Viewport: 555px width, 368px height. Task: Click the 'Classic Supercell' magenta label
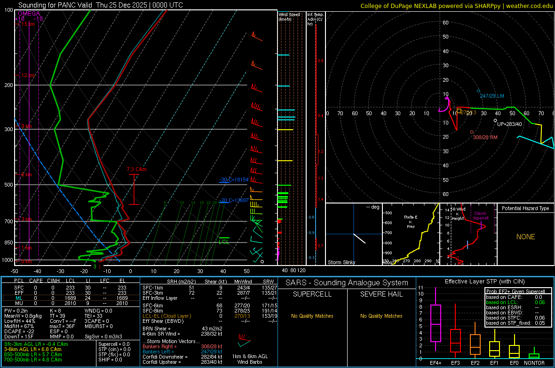pyautogui.click(x=480, y=216)
